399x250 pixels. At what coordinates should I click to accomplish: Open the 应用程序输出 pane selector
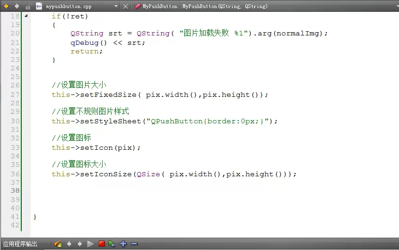pos(20,244)
